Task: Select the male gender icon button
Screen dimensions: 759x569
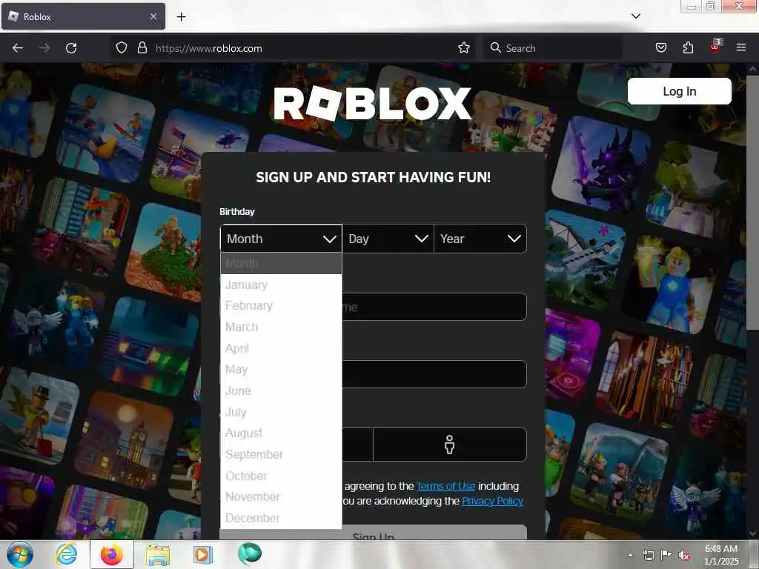Action: pyautogui.click(x=450, y=445)
